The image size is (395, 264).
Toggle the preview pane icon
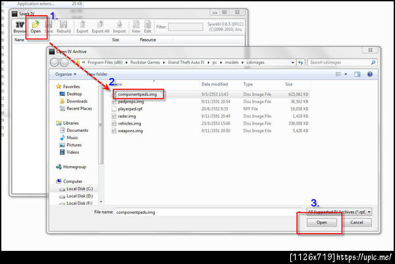click(357, 74)
